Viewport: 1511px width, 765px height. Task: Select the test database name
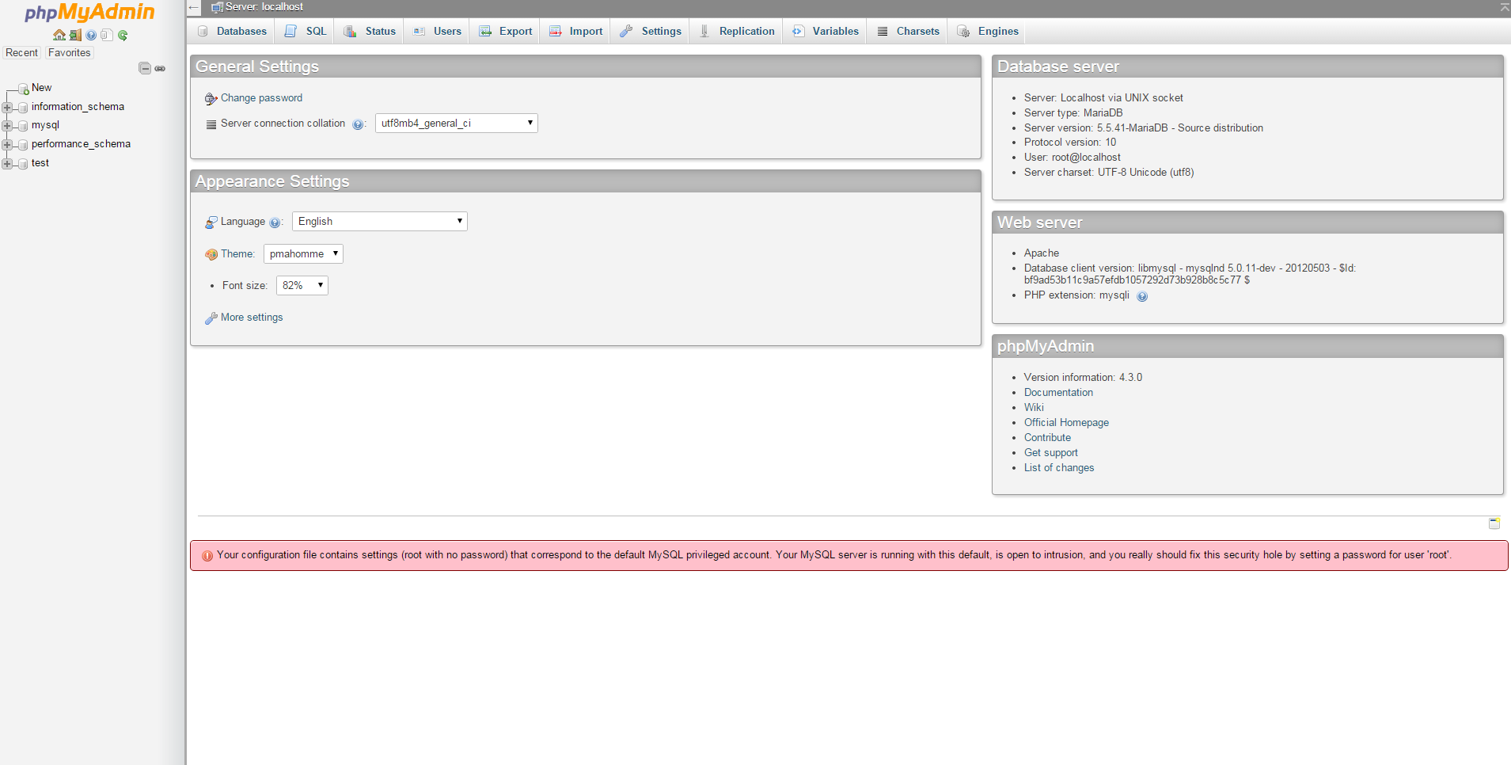coord(40,162)
